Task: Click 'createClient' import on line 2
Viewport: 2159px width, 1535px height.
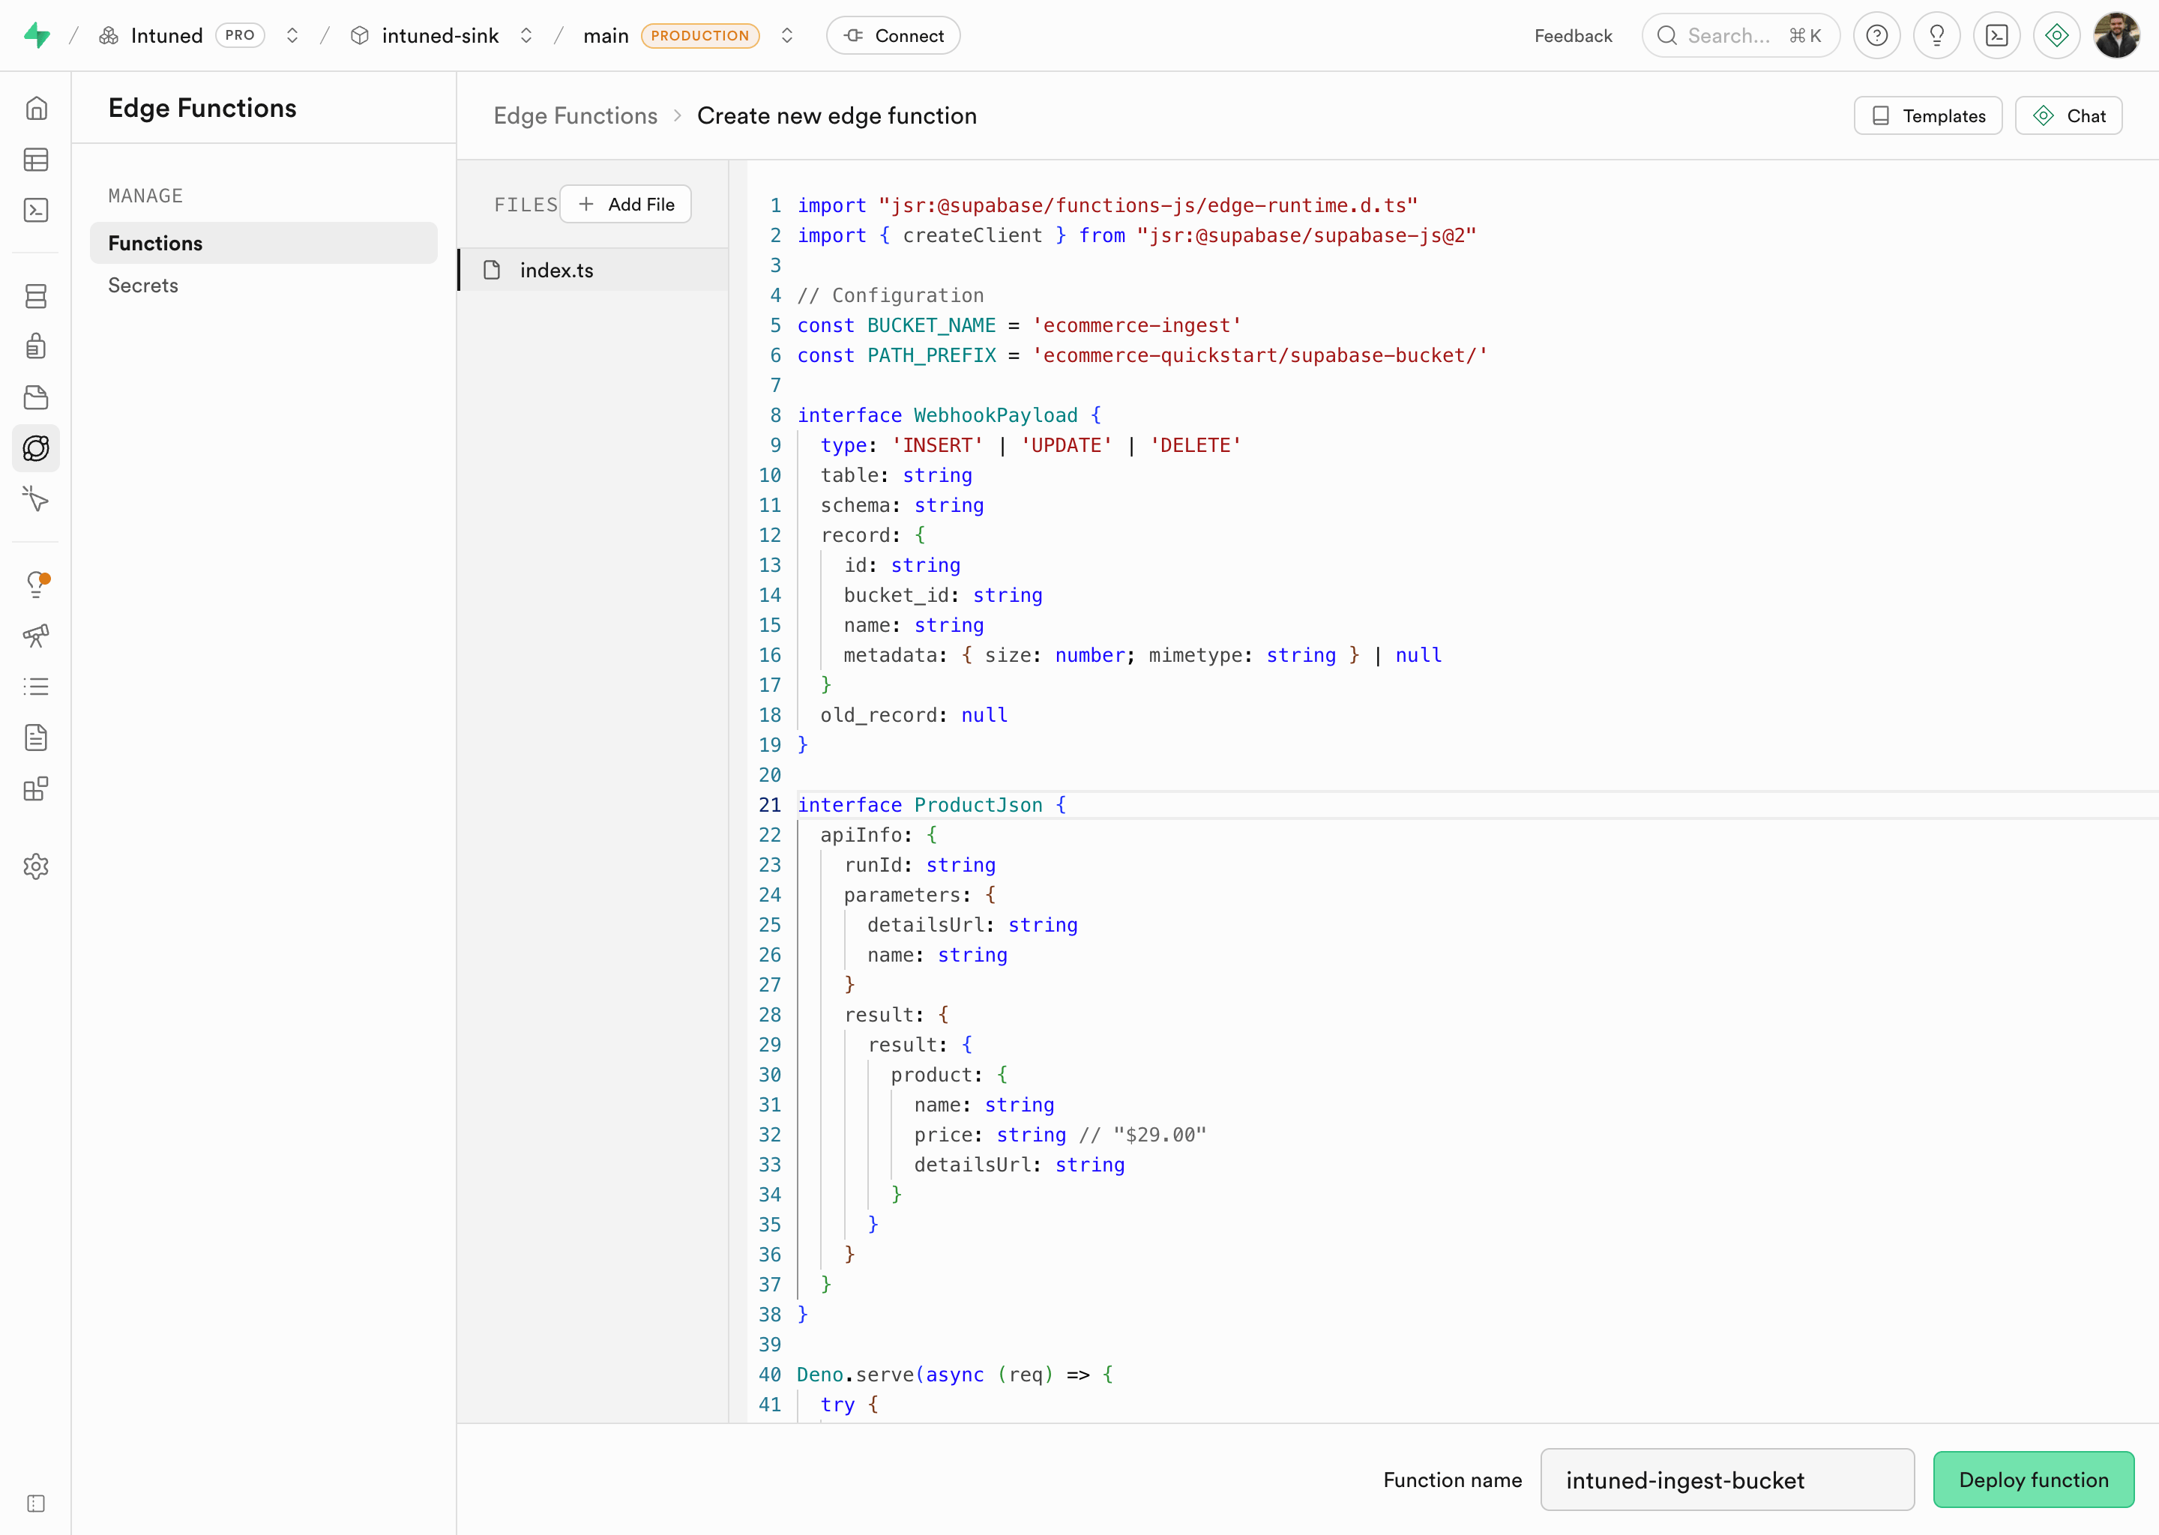Action: (x=972, y=235)
